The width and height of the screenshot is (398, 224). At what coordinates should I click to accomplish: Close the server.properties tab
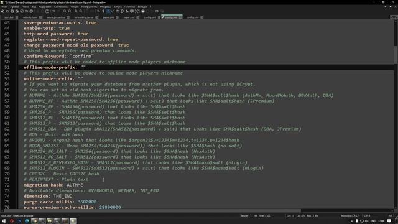(68, 17)
